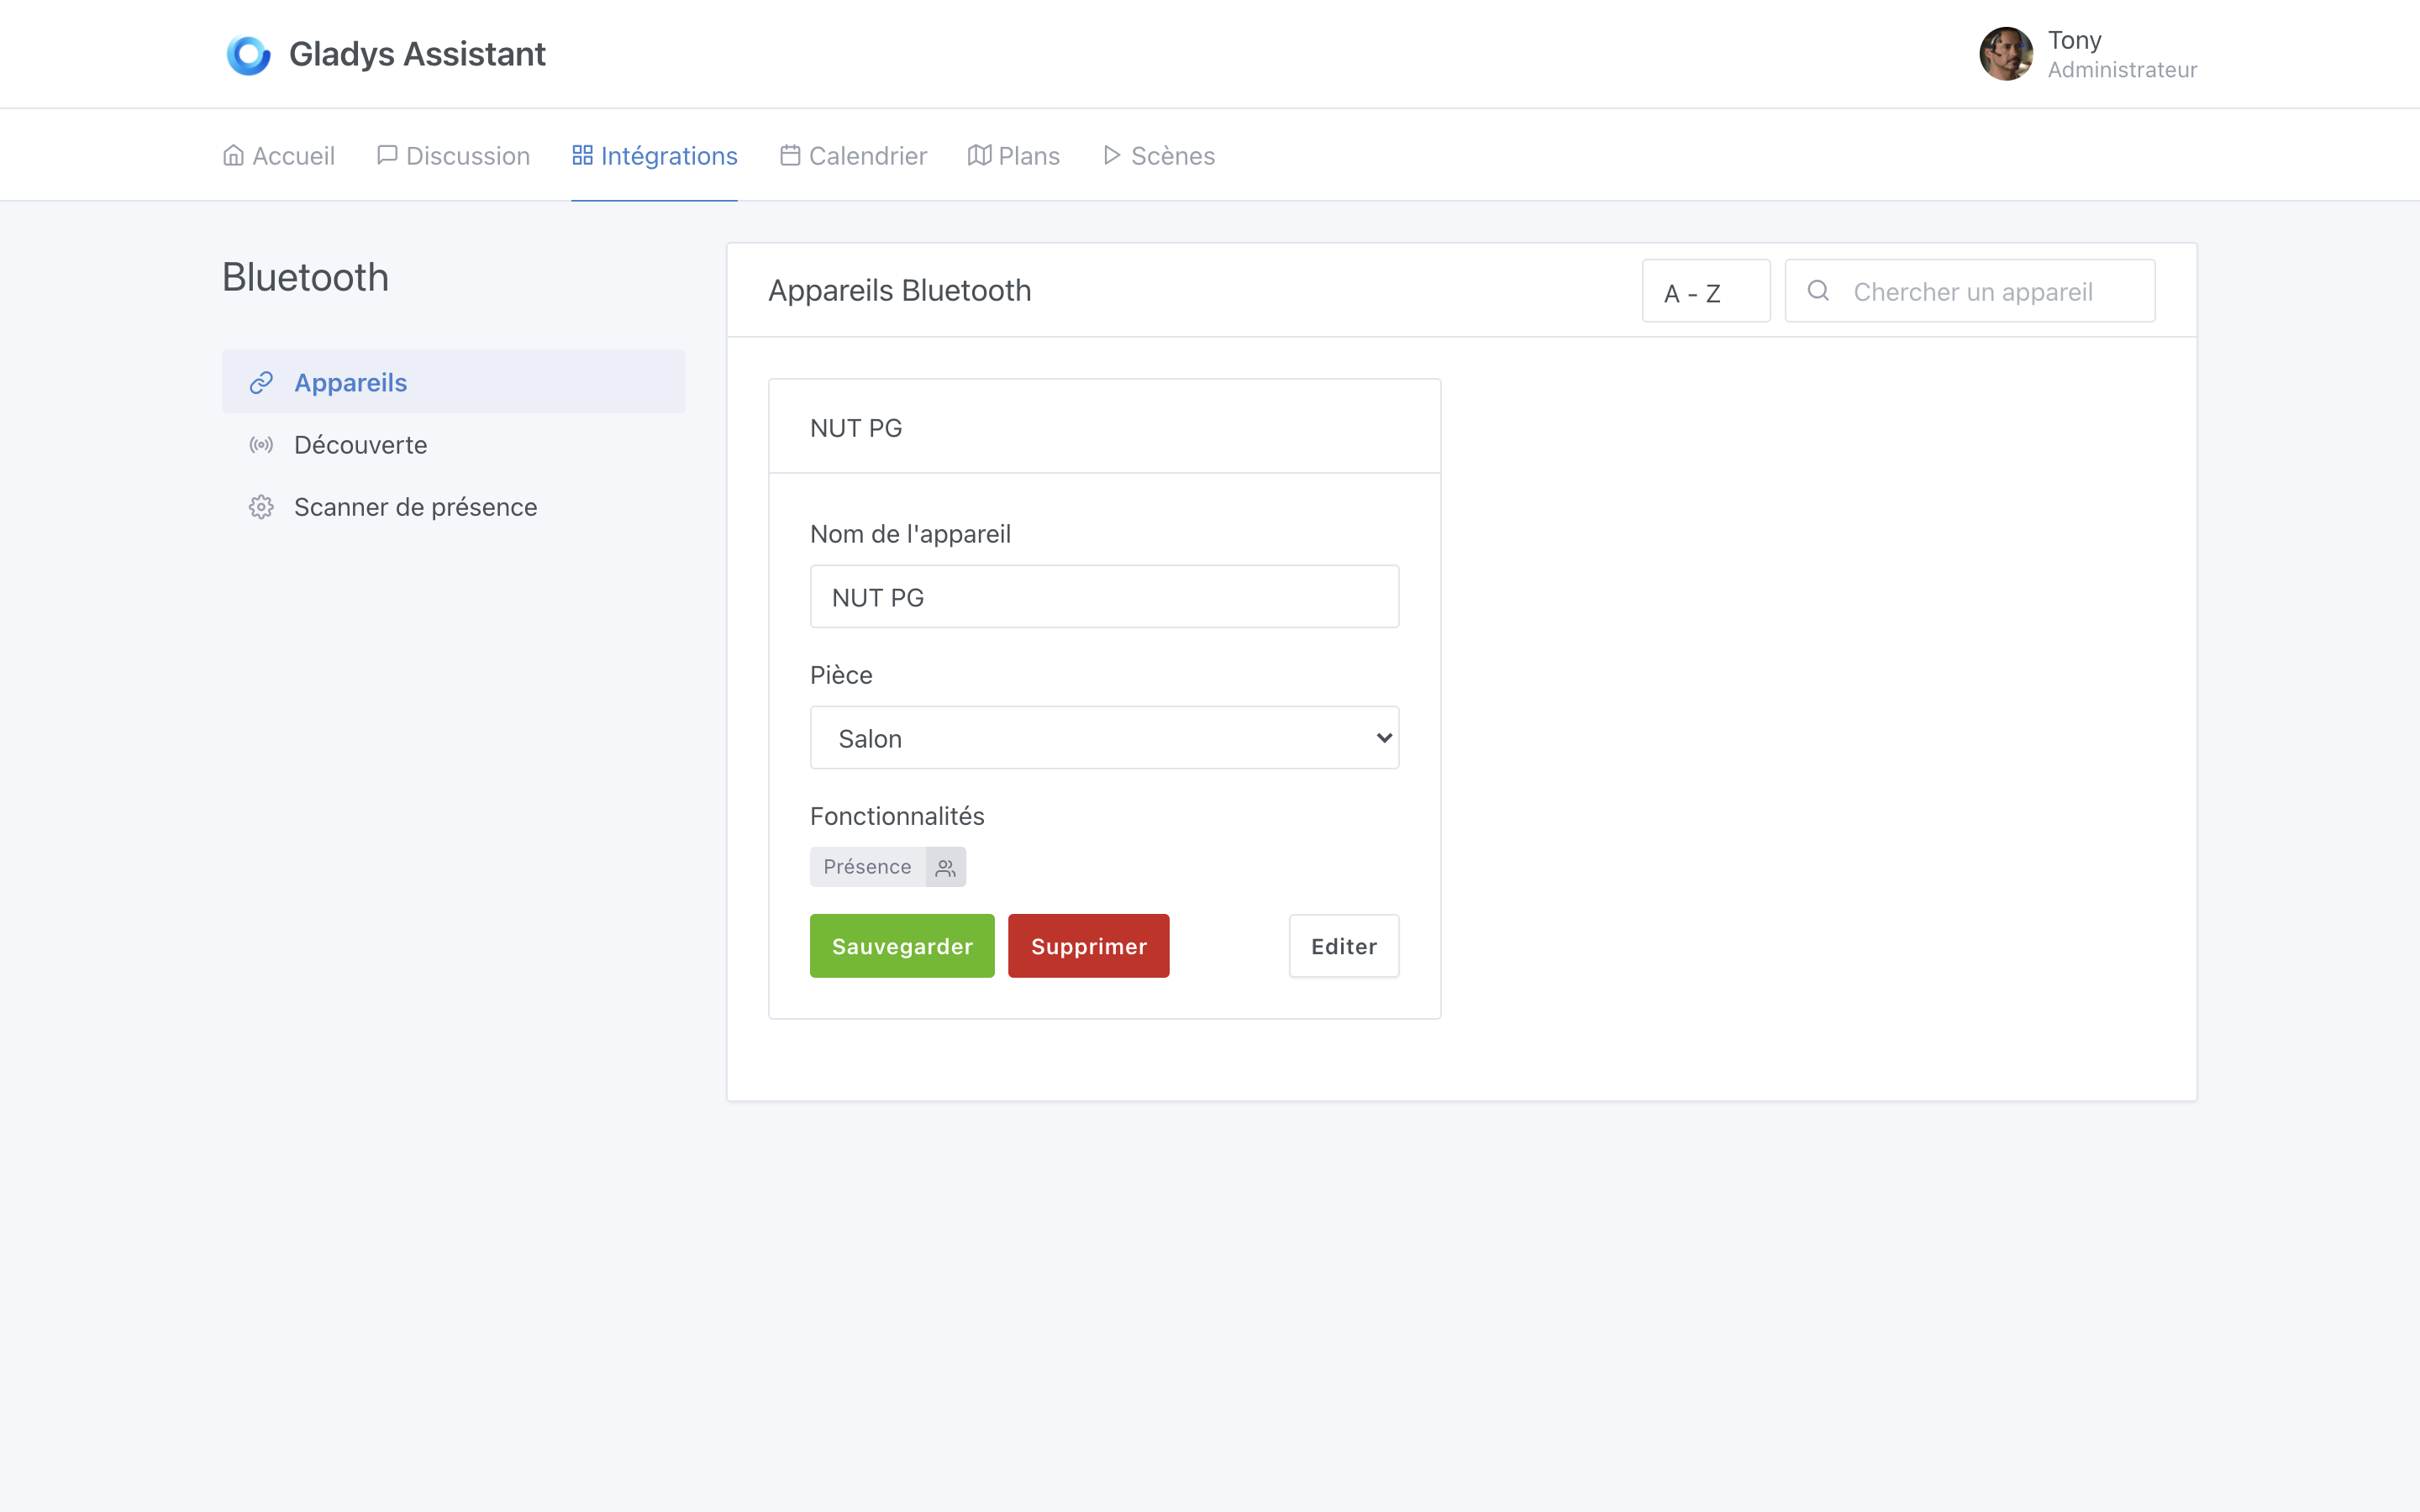This screenshot has height=1512, width=2420.
Task: Select Scanner de présence in the sidebar
Action: point(415,507)
